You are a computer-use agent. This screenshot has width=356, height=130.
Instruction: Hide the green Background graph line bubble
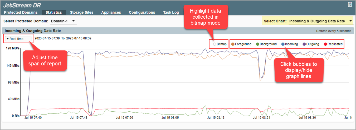tap(257, 44)
